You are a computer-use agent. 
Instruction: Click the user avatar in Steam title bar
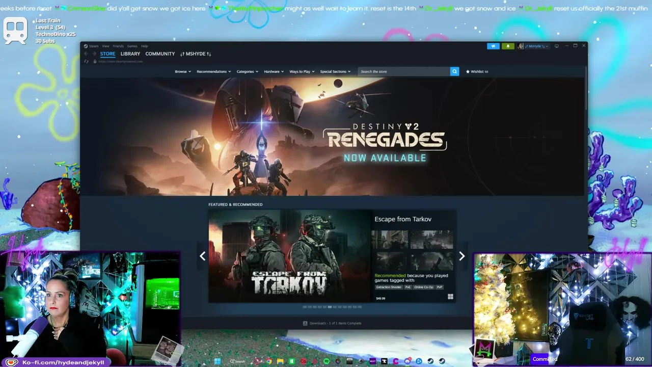click(521, 46)
